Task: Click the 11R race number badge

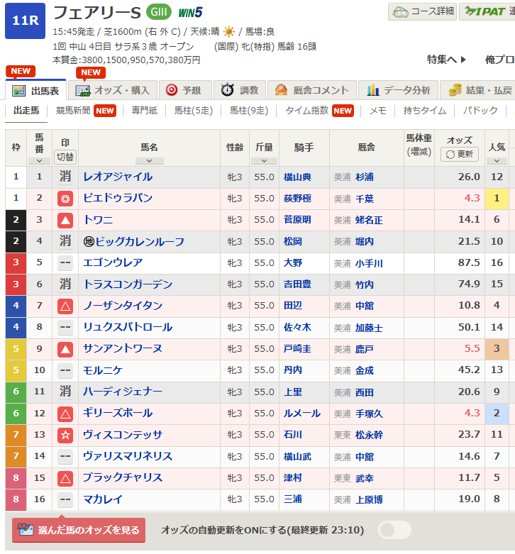Action: [25, 21]
